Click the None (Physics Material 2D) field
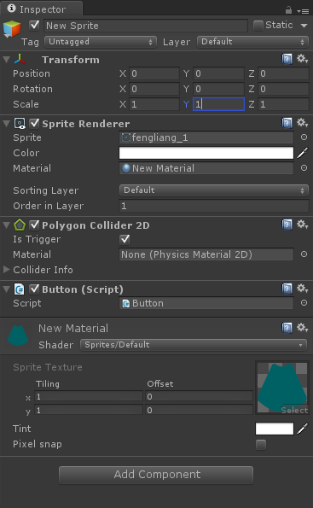 pos(206,254)
